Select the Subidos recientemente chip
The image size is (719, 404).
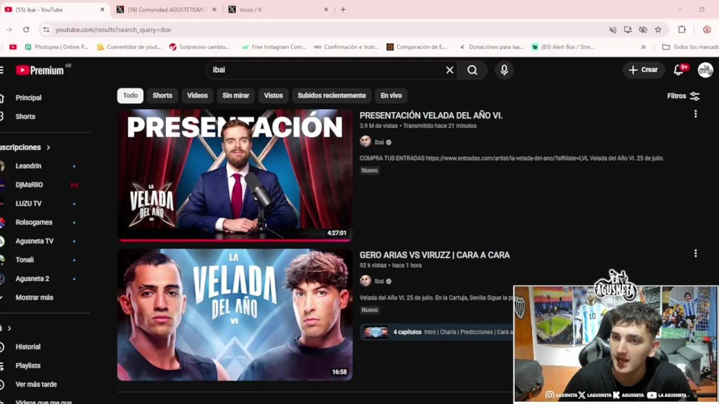[331, 95]
